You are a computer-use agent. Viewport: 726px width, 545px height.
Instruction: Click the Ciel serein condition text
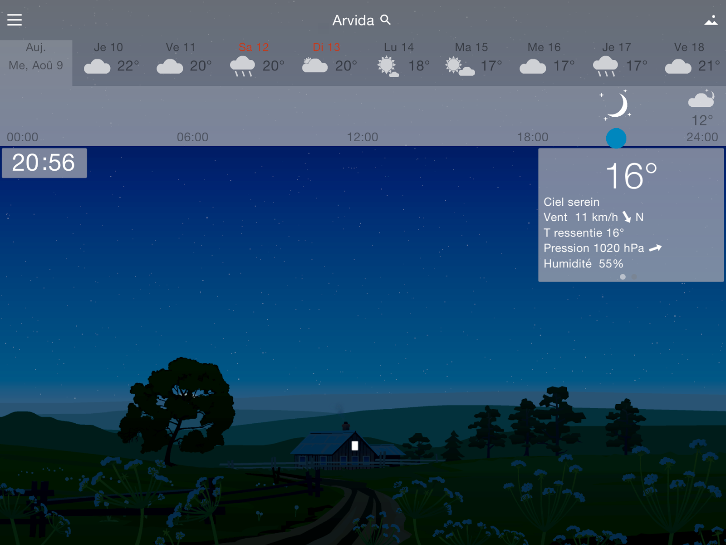tap(571, 202)
